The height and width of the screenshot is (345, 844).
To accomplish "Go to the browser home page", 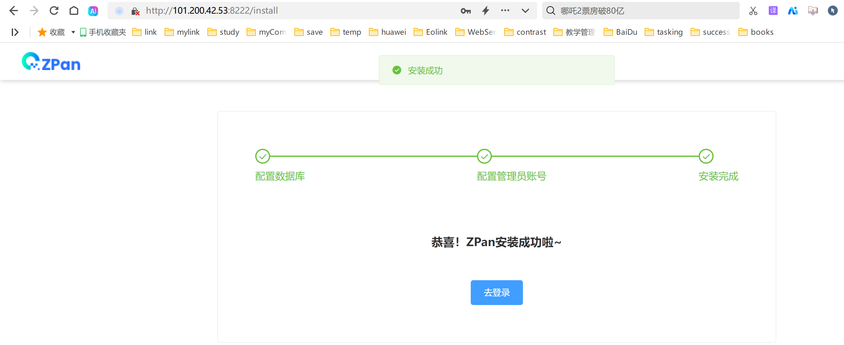I will point(74,11).
